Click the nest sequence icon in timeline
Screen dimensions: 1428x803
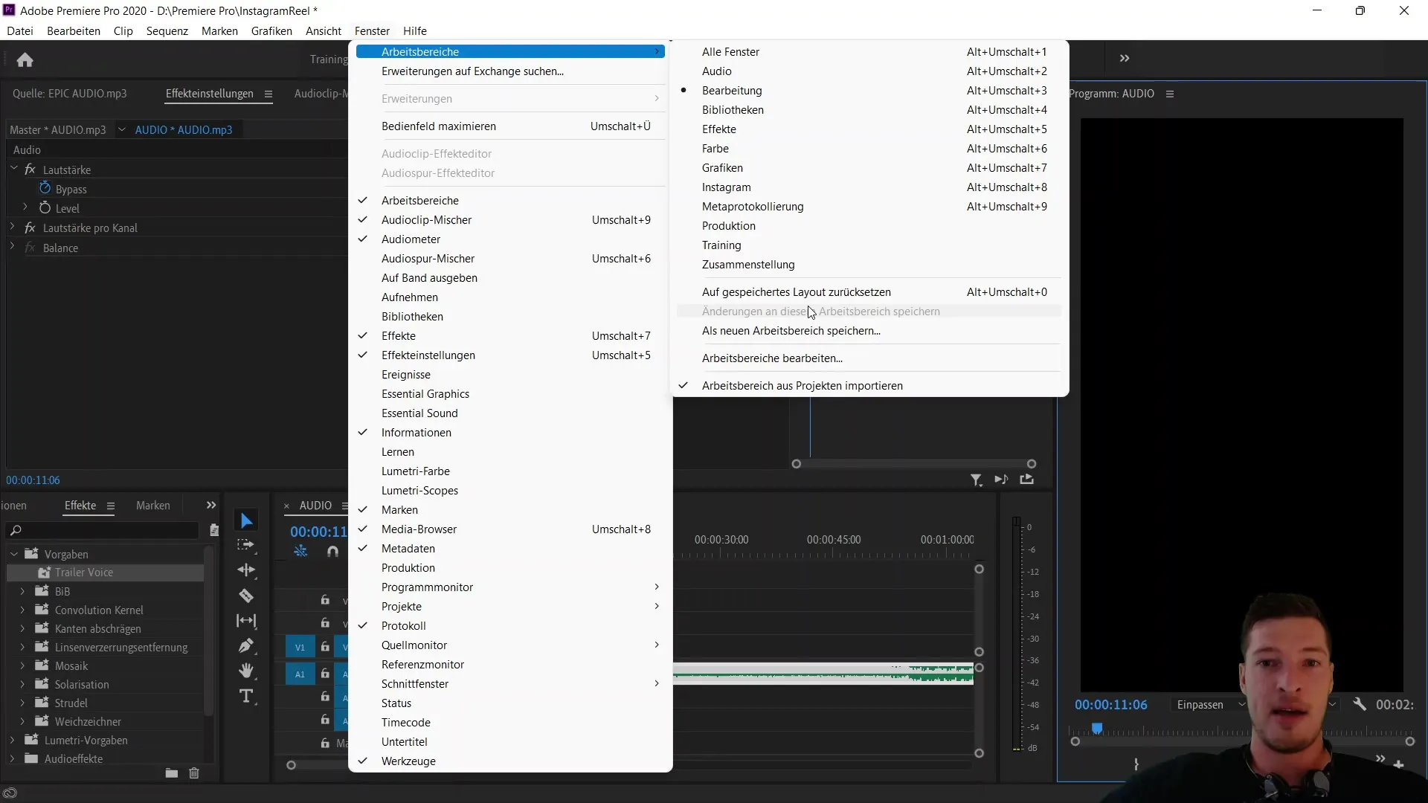tap(300, 551)
